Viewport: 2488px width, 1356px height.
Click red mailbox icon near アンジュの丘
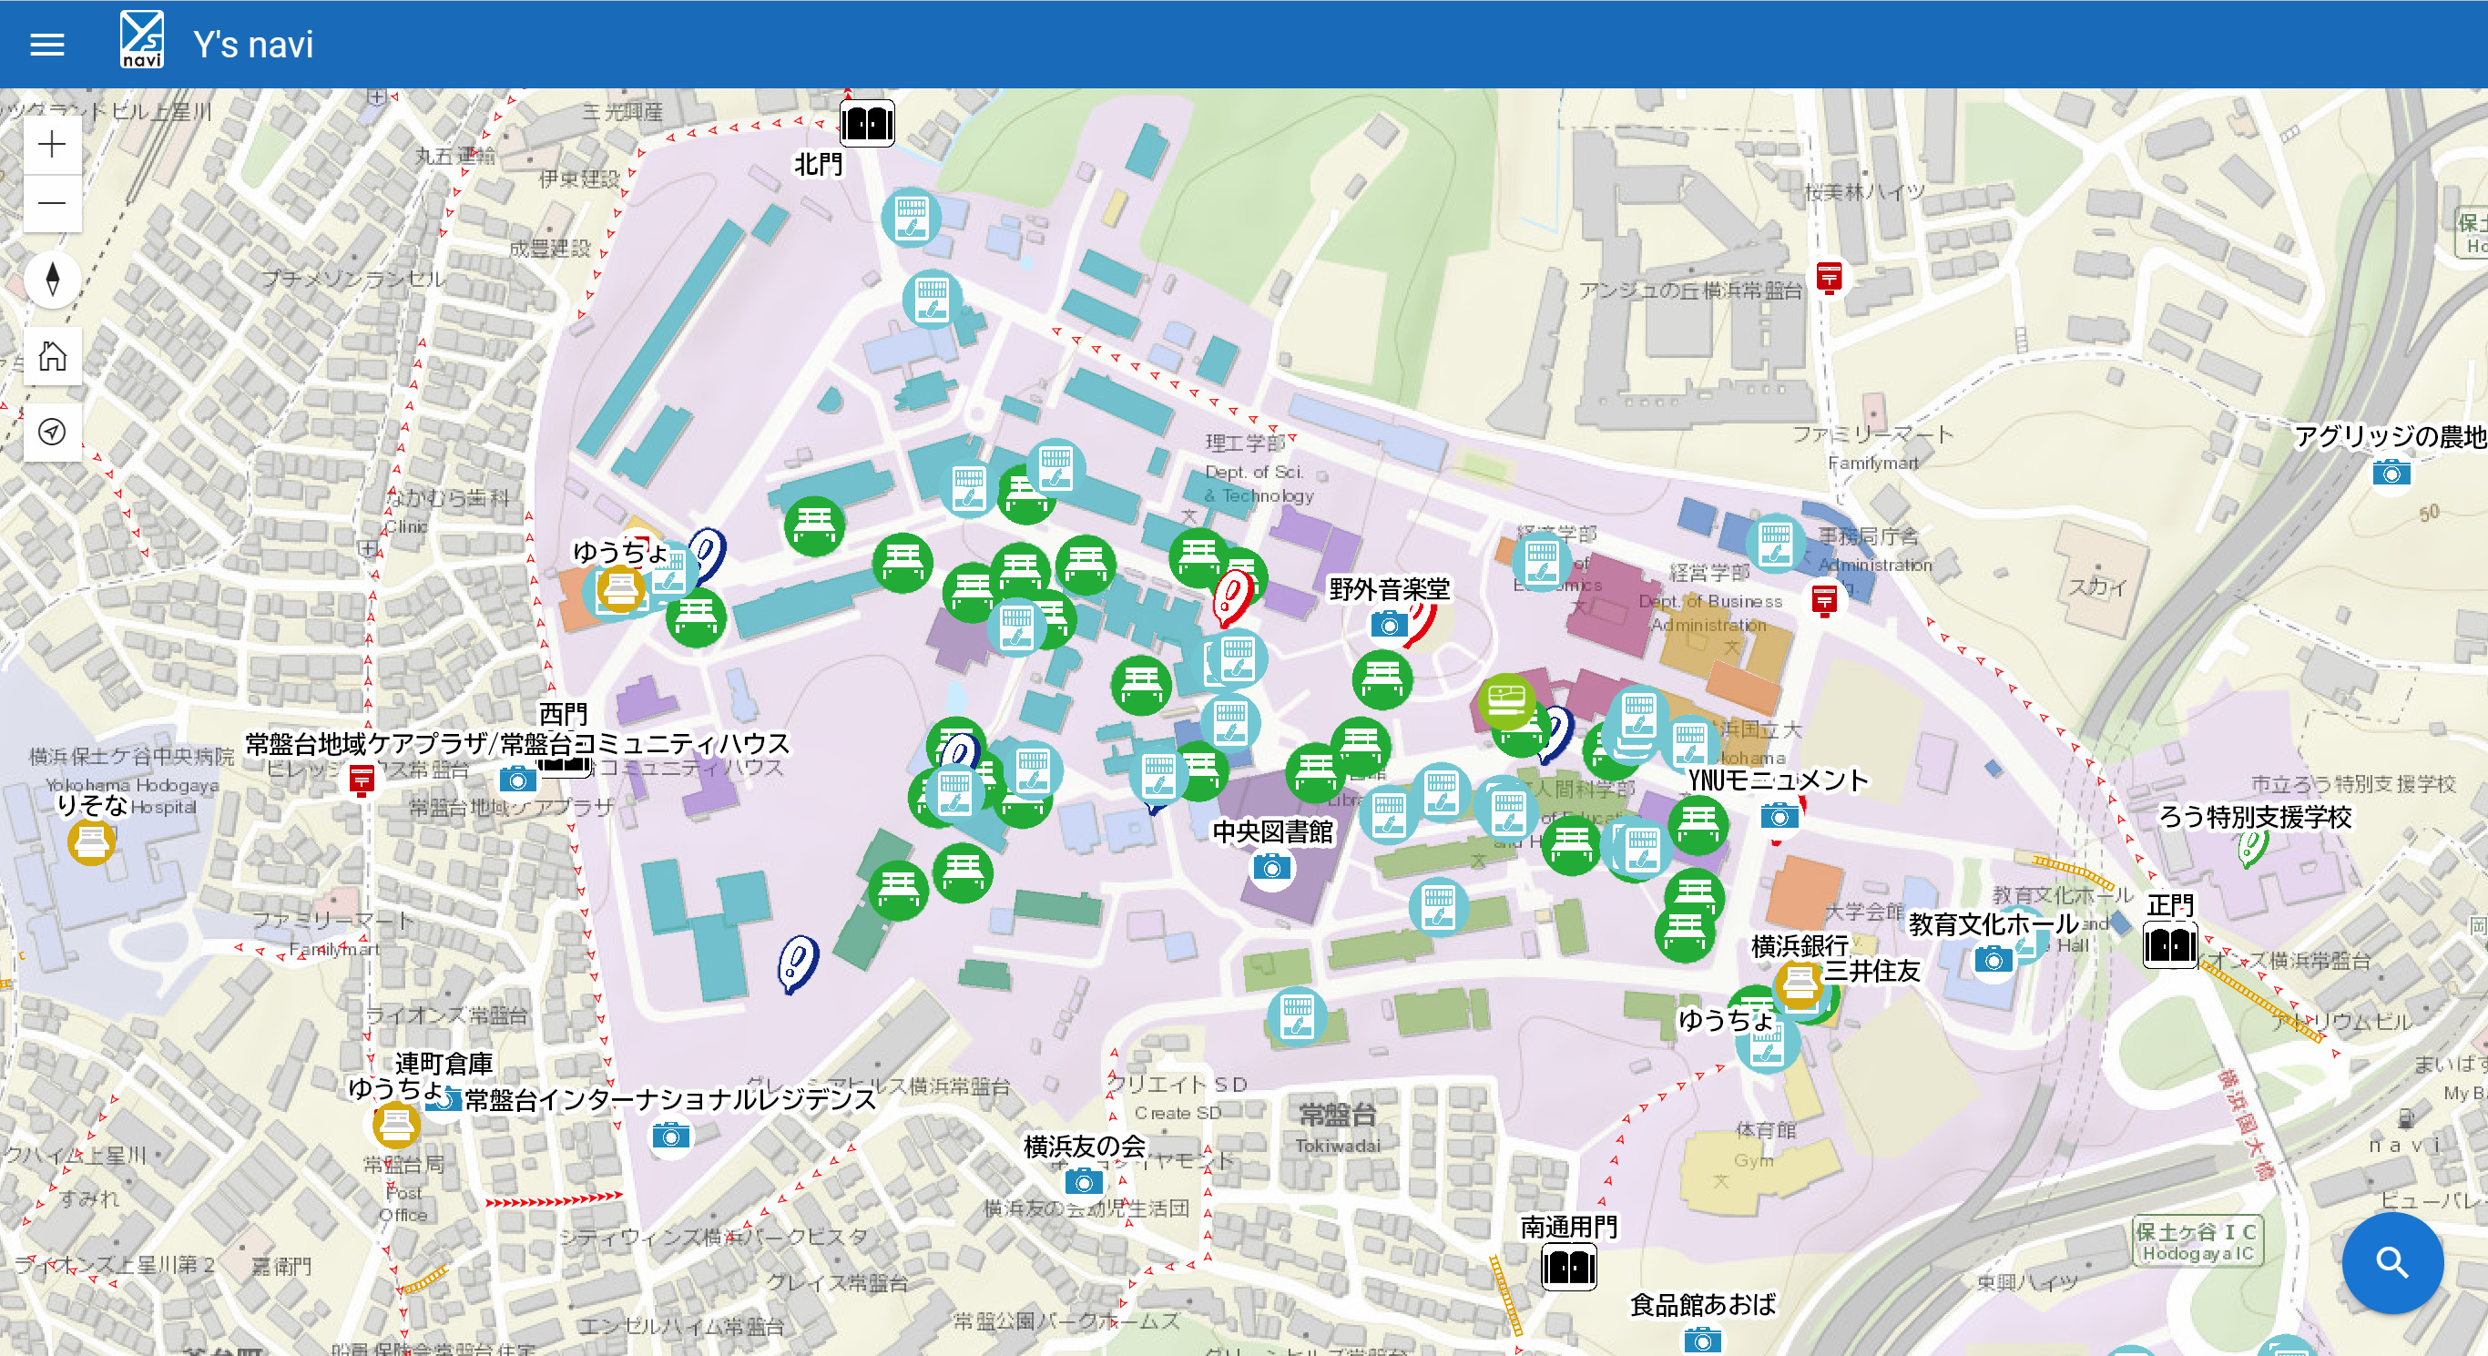(1830, 277)
